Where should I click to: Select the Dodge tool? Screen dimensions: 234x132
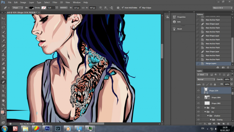[x=3, y=77]
